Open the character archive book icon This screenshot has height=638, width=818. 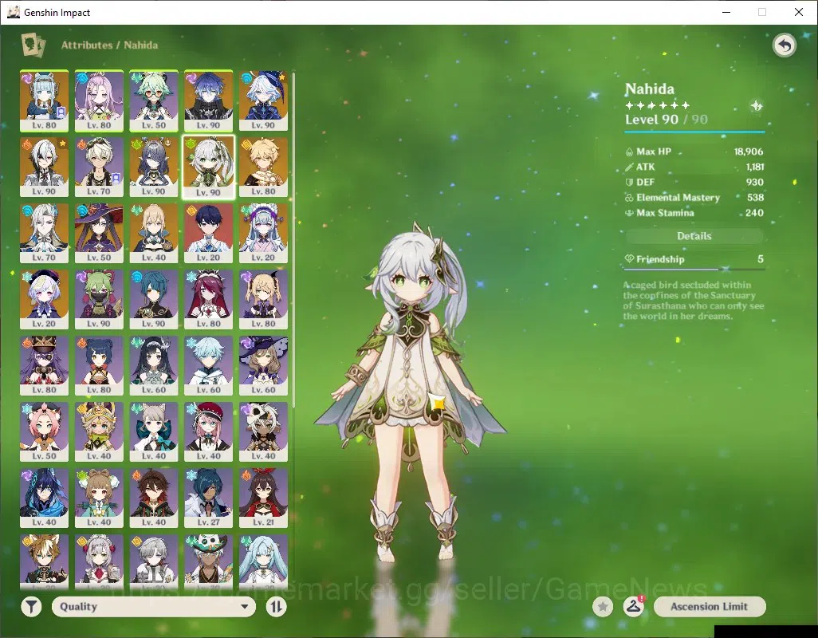point(33,45)
